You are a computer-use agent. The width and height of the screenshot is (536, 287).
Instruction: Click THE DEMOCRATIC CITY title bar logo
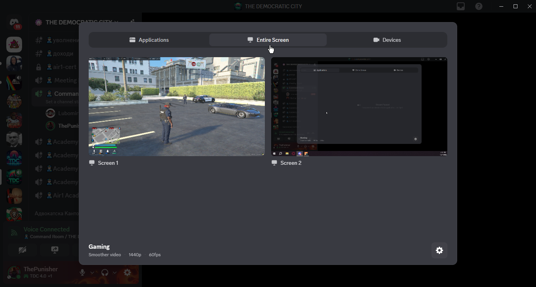tap(238, 6)
